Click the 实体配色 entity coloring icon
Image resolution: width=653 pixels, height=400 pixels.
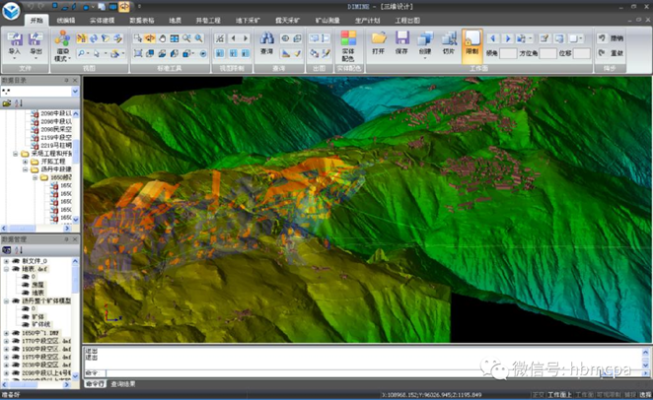(x=348, y=43)
